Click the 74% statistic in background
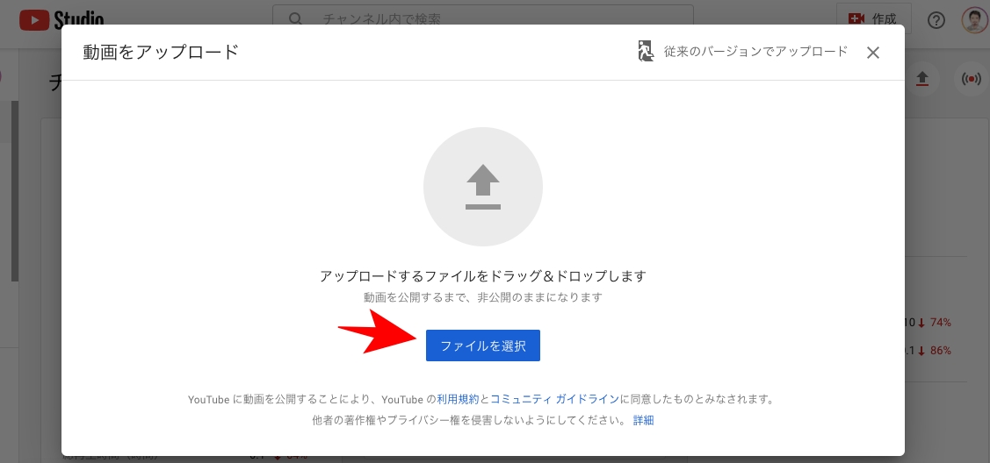 pos(940,323)
